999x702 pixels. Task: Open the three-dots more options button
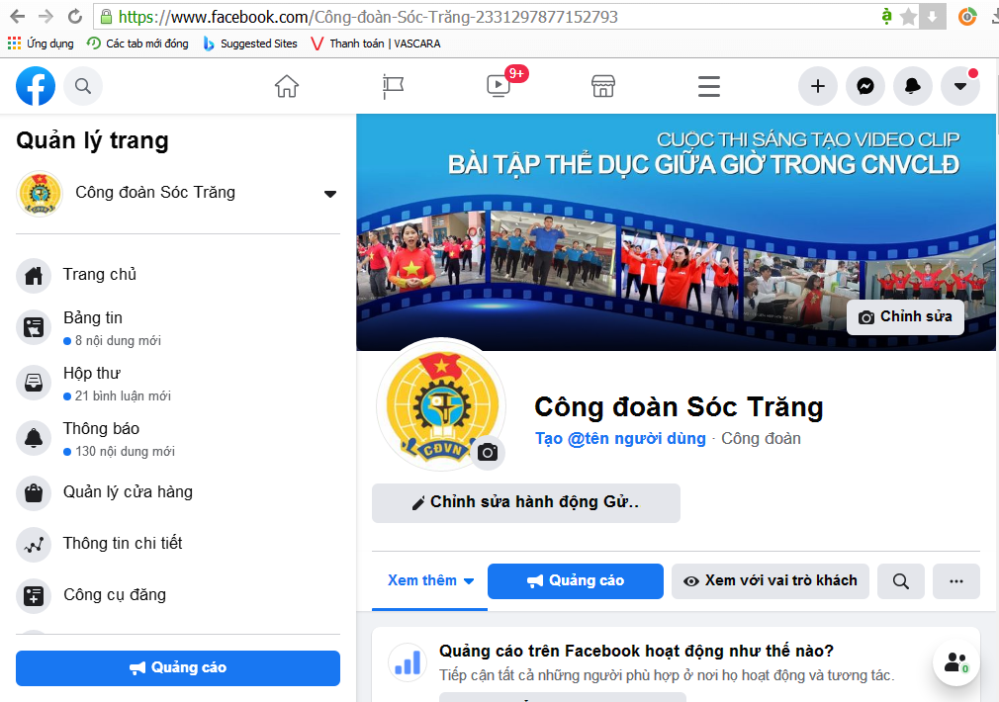pyautogui.click(x=955, y=581)
